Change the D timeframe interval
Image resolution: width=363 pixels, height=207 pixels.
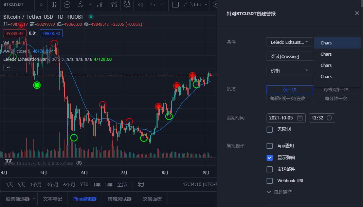point(41,5)
